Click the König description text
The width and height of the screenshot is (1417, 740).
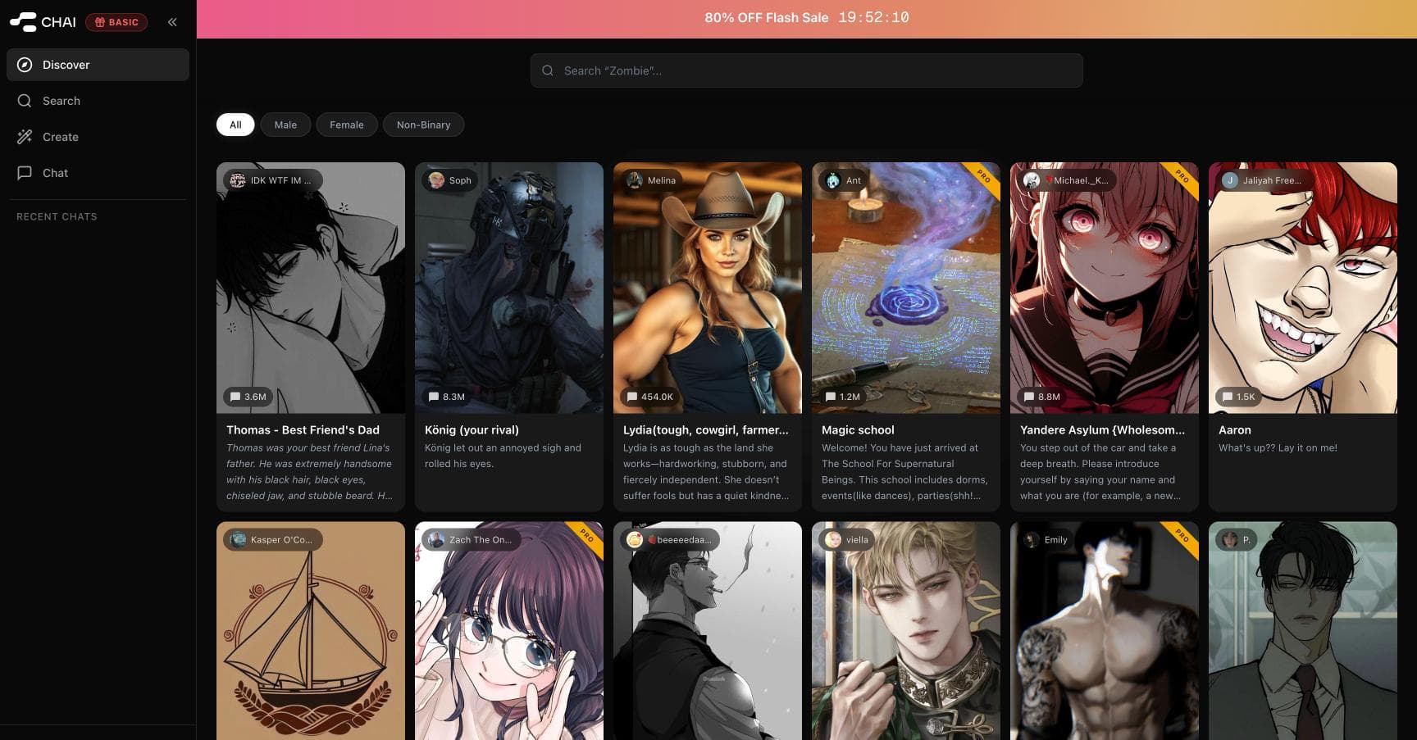coord(503,456)
